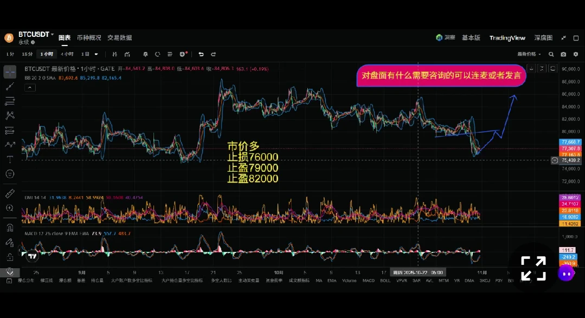
Task: Select the 4小时 timeframe button
Action: point(67,54)
